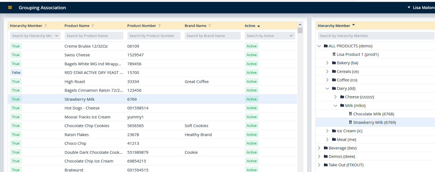Image resolution: width=435 pixels, height=172 pixels.
Task: Click sort icon beside Hierarchy Member column
Action: pyautogui.click(x=46, y=26)
